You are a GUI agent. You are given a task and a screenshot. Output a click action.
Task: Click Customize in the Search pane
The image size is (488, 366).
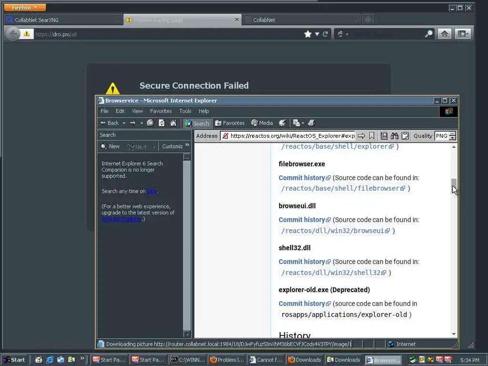pos(172,146)
